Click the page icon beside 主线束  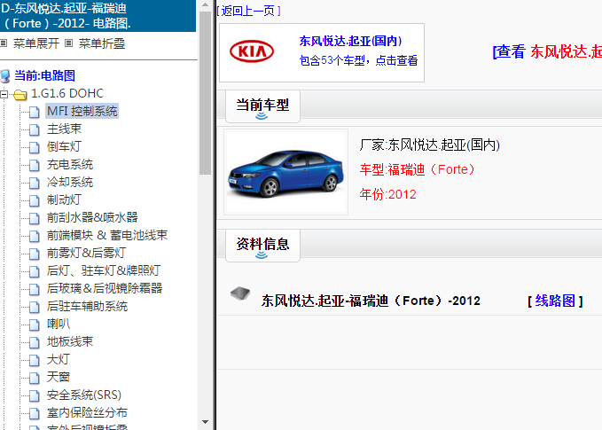click(x=35, y=129)
